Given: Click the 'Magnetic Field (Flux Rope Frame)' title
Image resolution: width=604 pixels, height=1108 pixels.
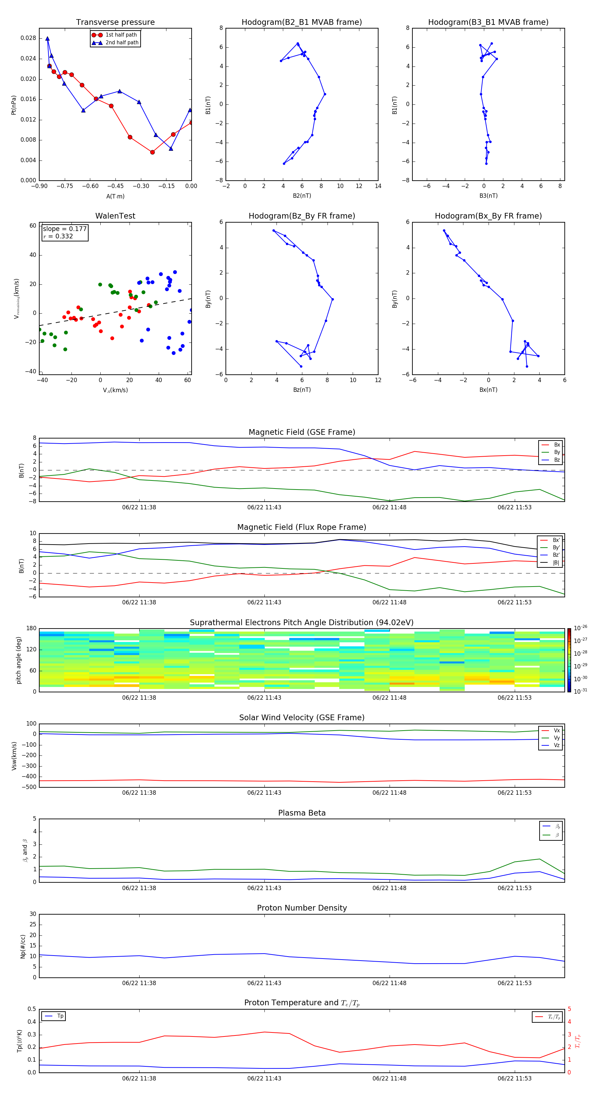Looking at the screenshot, I should (x=302, y=527).
